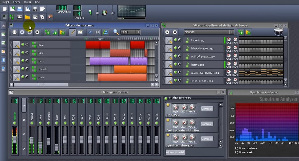Open the Aide menu

point(37,2)
